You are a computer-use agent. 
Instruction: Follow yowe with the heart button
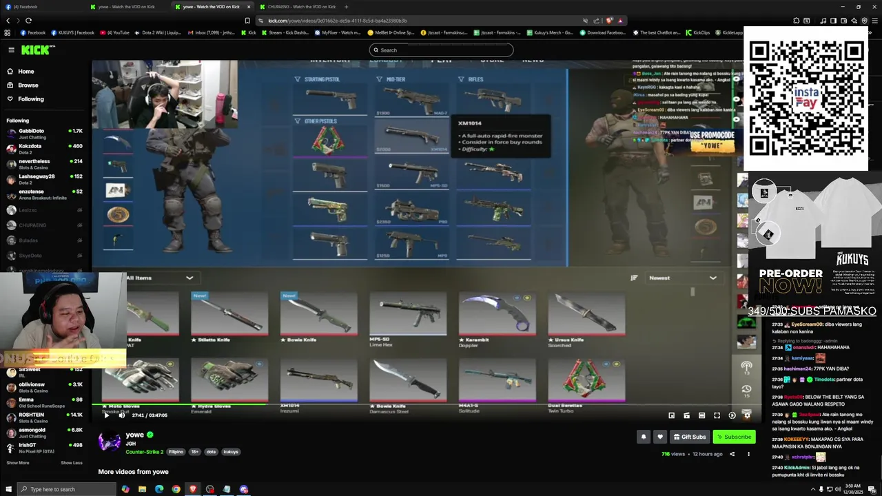[x=660, y=437]
